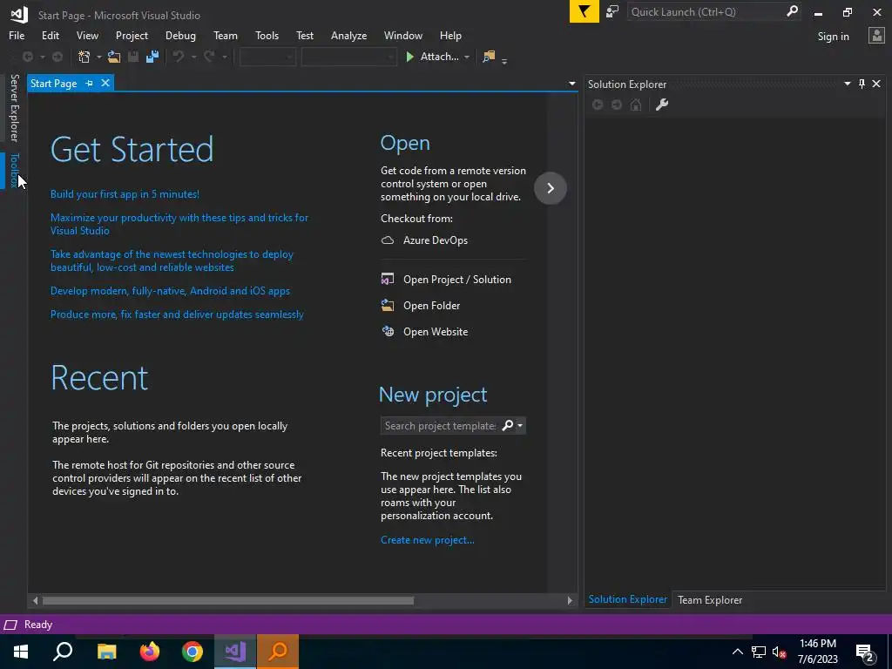Image resolution: width=892 pixels, height=669 pixels.
Task: Click the Save toolbar icon
Action: (133, 57)
